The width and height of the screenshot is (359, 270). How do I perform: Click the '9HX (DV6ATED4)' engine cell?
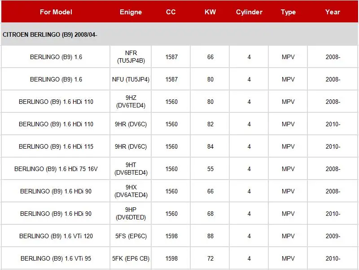coord(131,191)
